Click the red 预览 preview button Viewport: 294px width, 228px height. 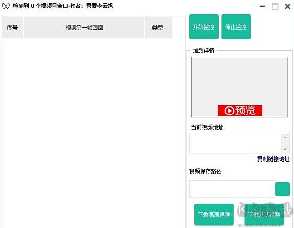tap(240, 111)
